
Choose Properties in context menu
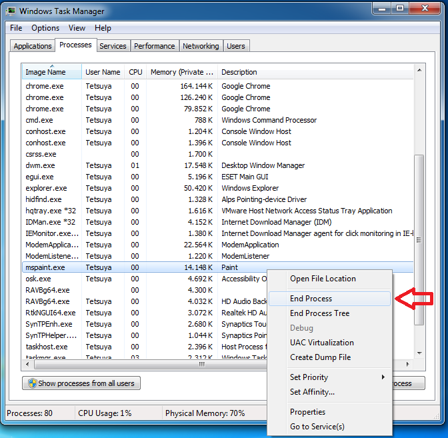pos(329,412)
